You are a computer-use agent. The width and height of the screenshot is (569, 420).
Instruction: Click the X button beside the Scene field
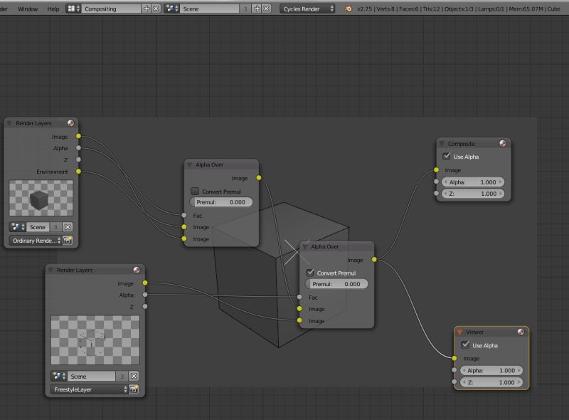(266, 9)
